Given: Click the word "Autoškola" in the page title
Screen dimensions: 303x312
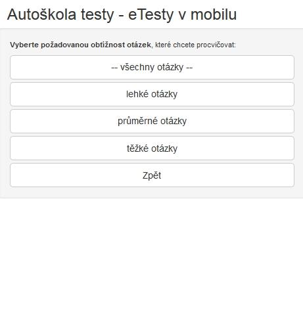Looking at the screenshot, I should tap(41, 14).
